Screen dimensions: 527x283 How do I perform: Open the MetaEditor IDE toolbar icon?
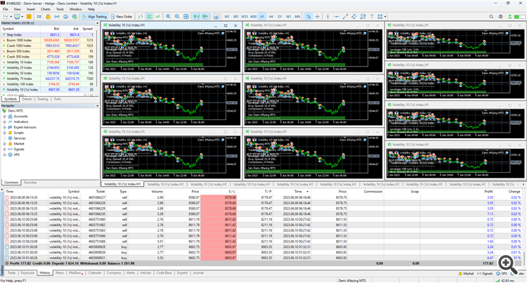39,16
